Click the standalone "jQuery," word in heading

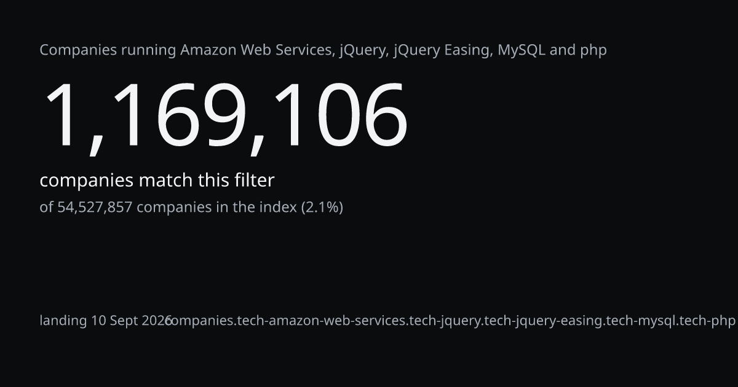pyautogui.click(x=364, y=50)
